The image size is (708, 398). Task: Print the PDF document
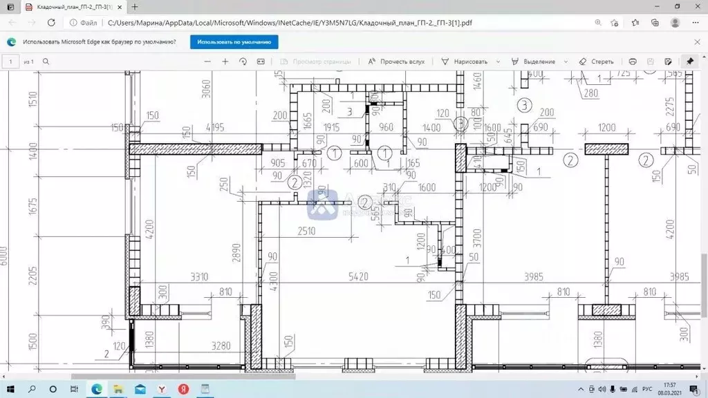pyautogui.click(x=633, y=61)
